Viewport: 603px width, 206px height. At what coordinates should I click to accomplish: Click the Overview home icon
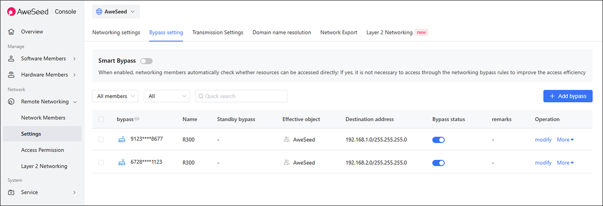click(x=11, y=32)
